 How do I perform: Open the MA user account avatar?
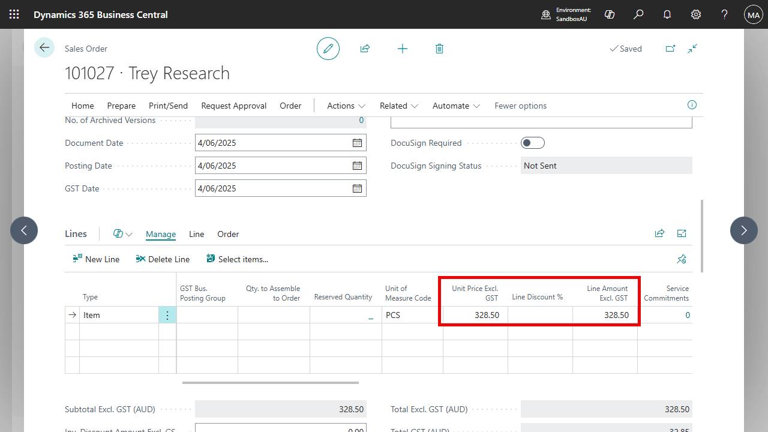click(x=753, y=14)
